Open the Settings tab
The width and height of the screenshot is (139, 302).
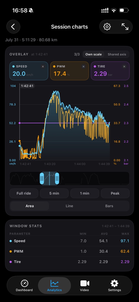click(115, 286)
